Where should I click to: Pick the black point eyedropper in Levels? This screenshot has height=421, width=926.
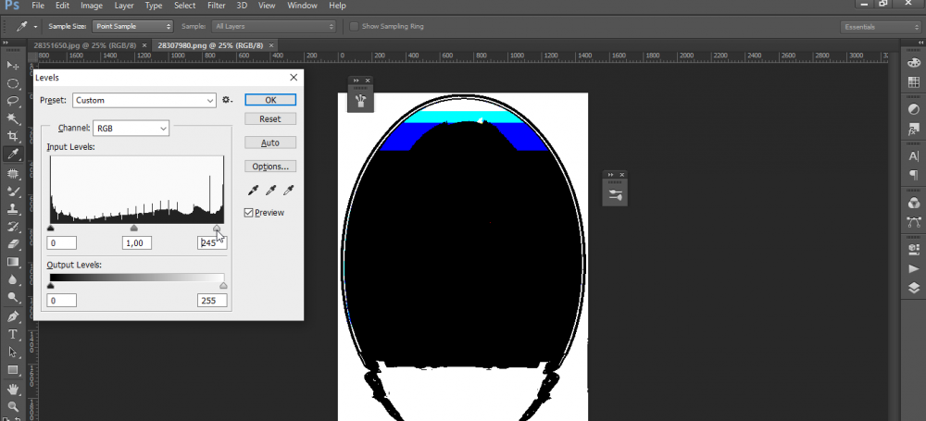click(254, 190)
